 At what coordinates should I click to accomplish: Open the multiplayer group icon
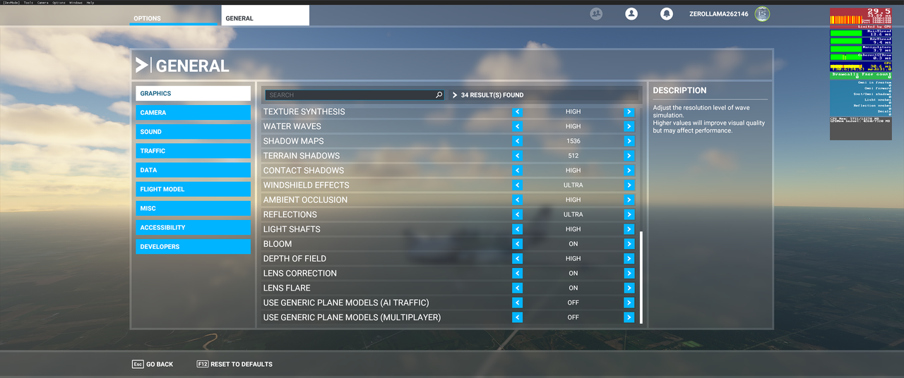coord(596,13)
